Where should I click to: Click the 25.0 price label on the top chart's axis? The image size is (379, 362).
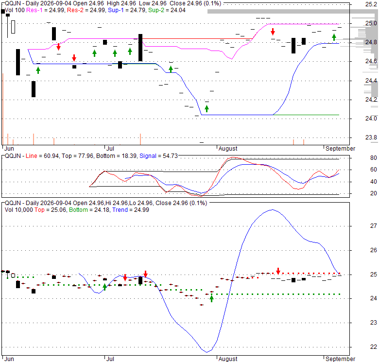371,23
